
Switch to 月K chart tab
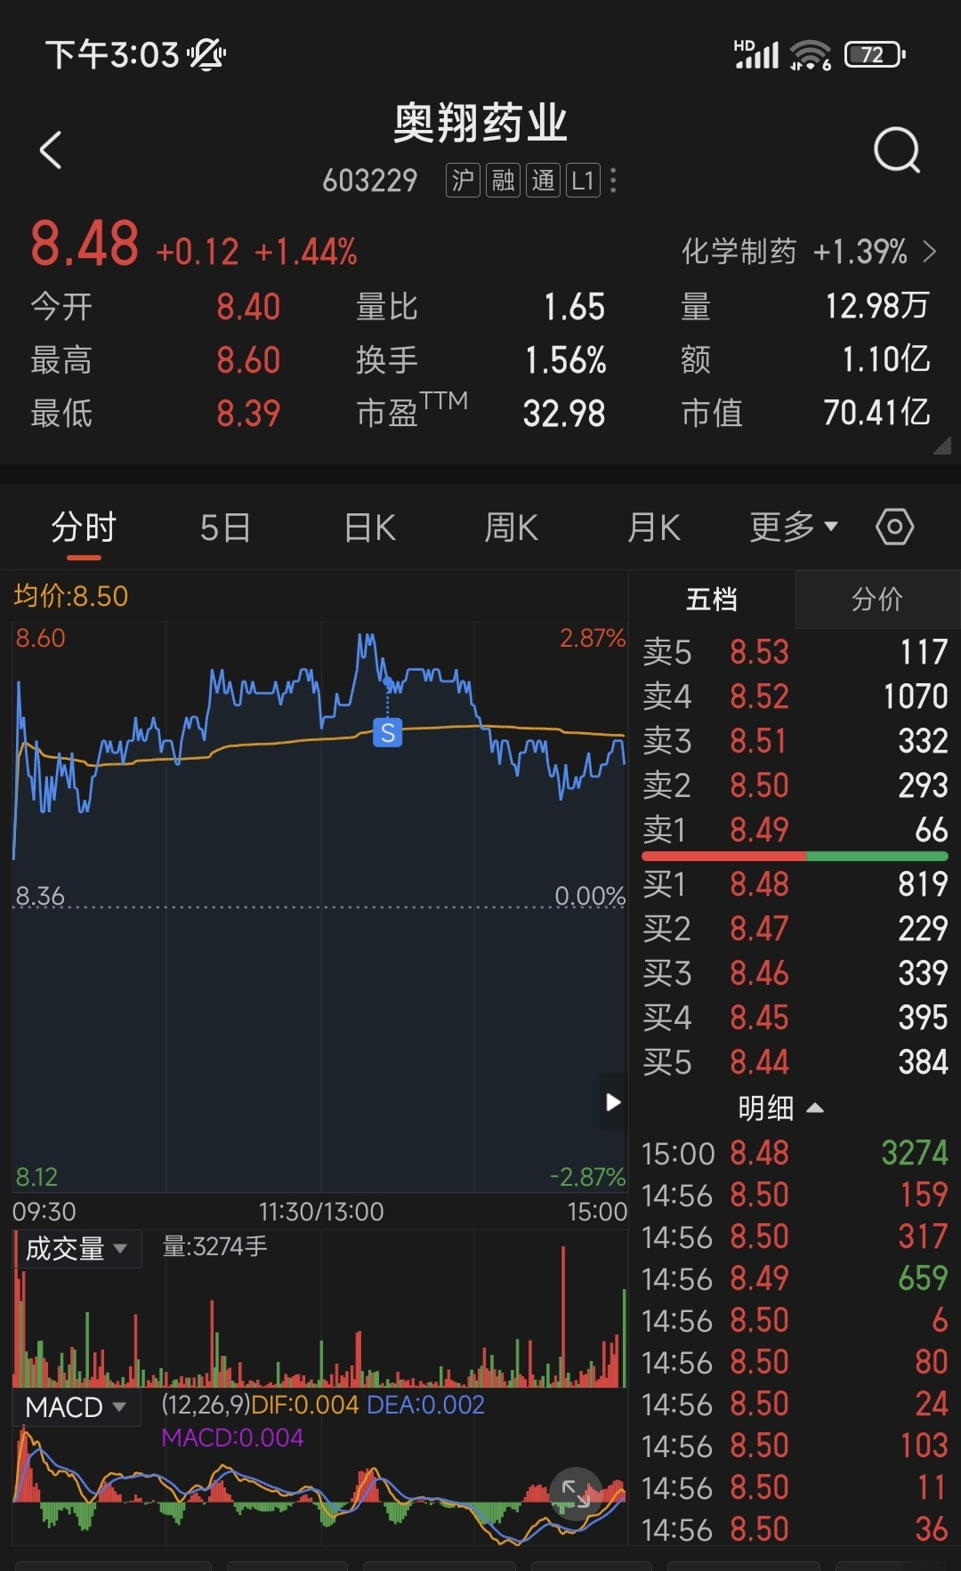pyautogui.click(x=654, y=528)
